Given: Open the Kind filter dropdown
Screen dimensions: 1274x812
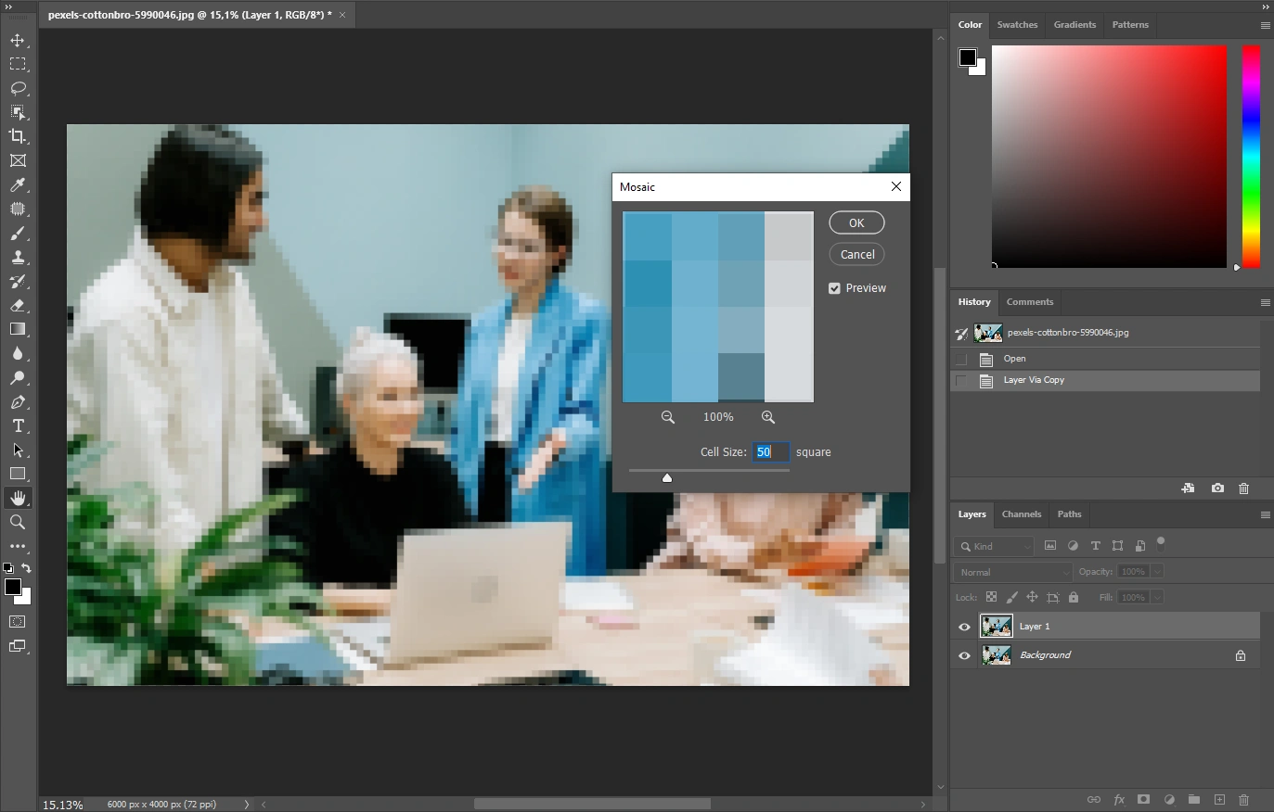Looking at the screenshot, I should (994, 547).
